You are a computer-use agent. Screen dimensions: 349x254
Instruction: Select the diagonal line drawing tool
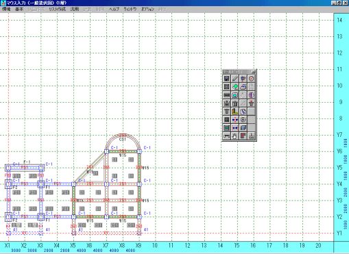click(234, 79)
